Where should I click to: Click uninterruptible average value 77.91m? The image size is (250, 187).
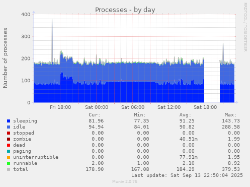(189, 157)
